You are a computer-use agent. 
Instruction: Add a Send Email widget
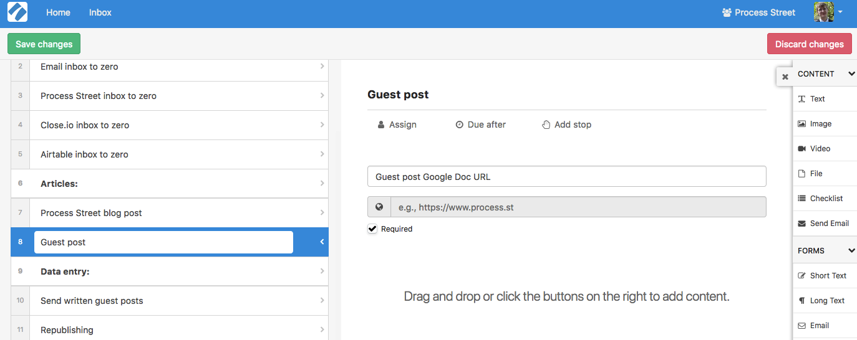click(x=825, y=224)
